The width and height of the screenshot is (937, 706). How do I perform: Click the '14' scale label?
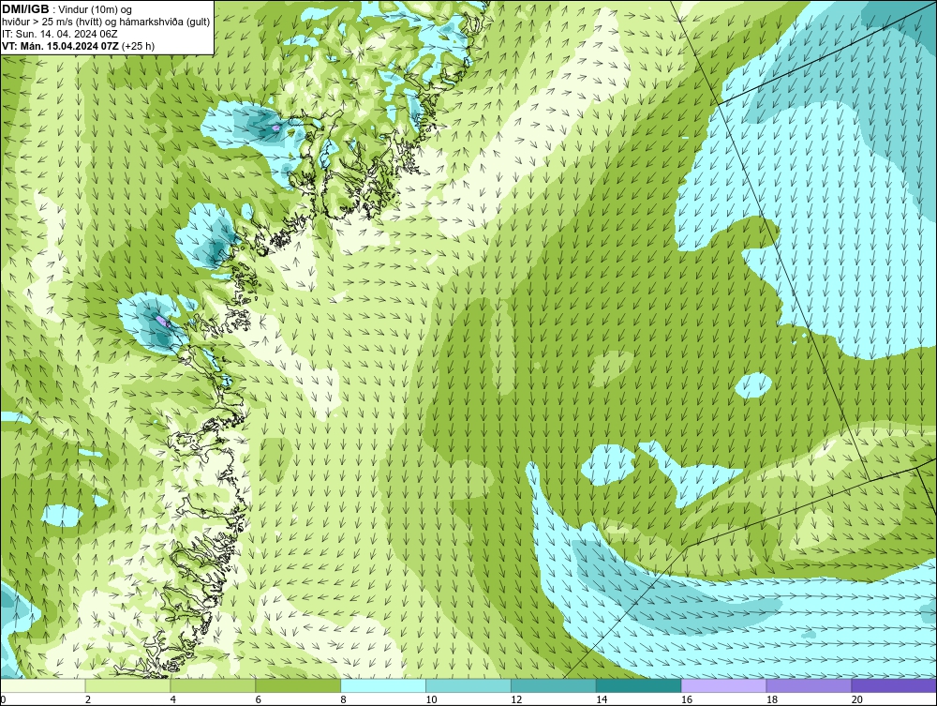(602, 699)
